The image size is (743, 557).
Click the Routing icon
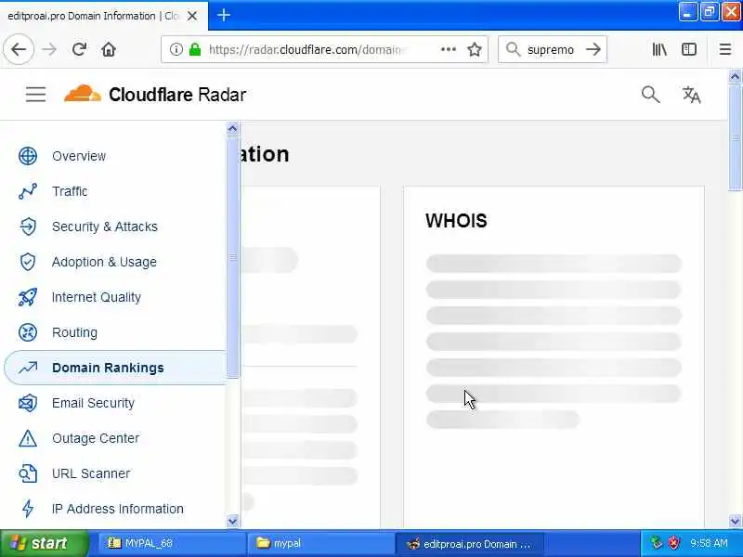click(x=28, y=332)
